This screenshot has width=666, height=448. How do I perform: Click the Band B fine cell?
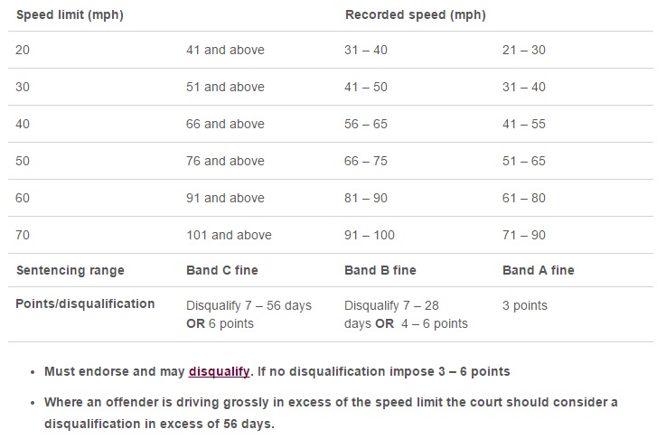[x=380, y=270]
